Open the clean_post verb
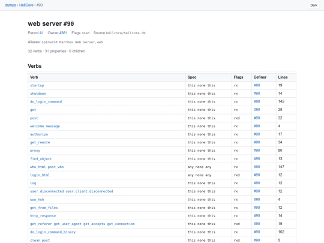 click(40, 241)
